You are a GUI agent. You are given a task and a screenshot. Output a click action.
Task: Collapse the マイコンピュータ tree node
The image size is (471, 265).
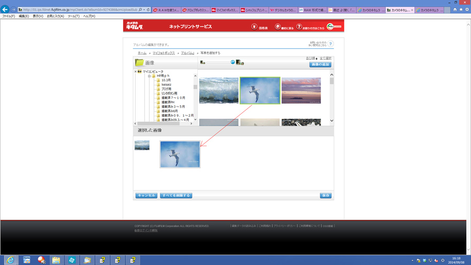[136, 72]
